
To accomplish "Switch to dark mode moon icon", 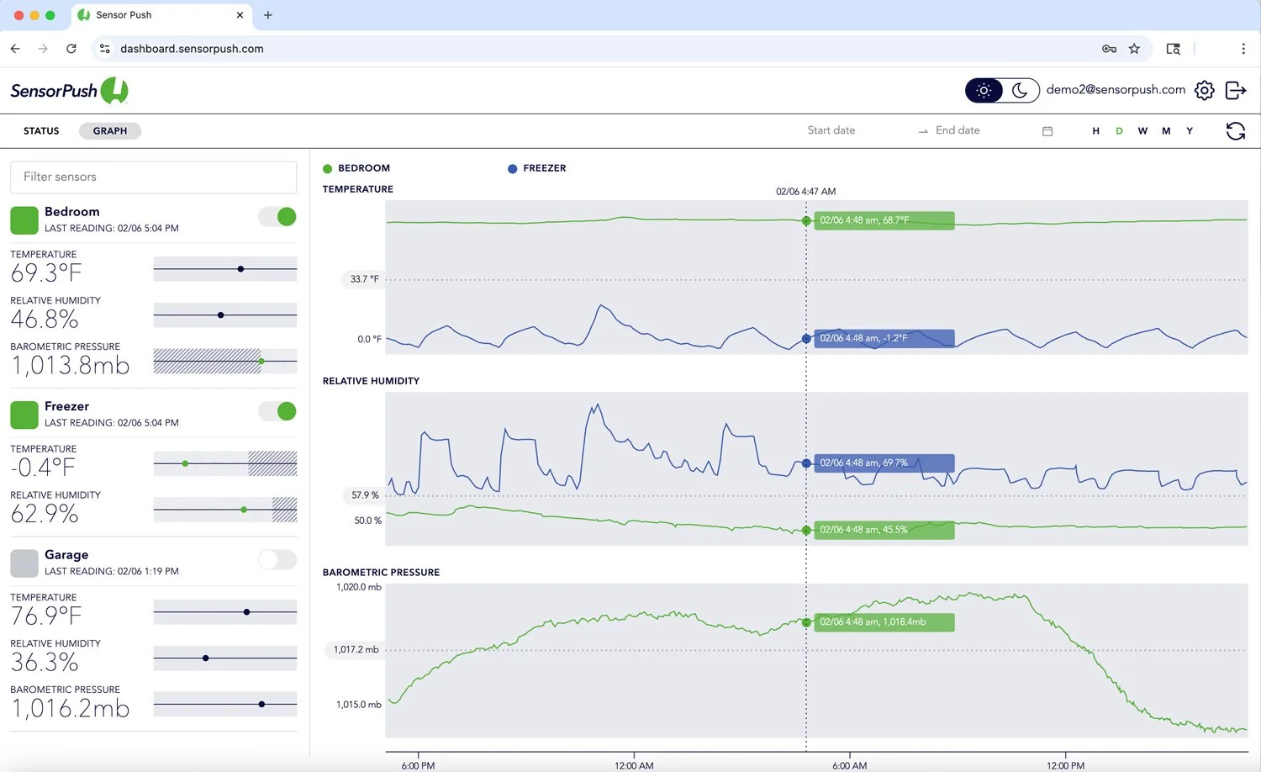I will [1020, 90].
